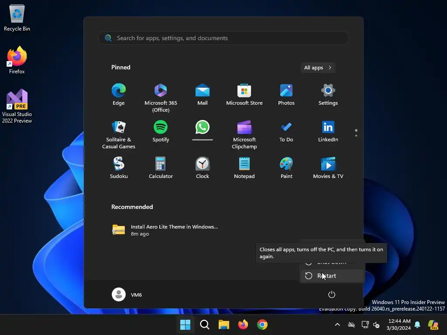
Task: Open the clock showing 12:44 AM
Action: point(399,325)
